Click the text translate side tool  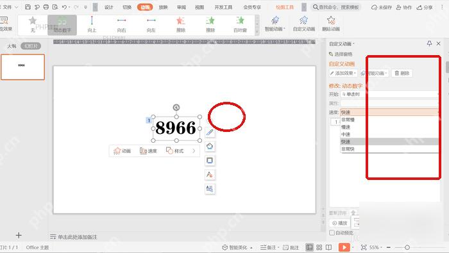[210, 189]
